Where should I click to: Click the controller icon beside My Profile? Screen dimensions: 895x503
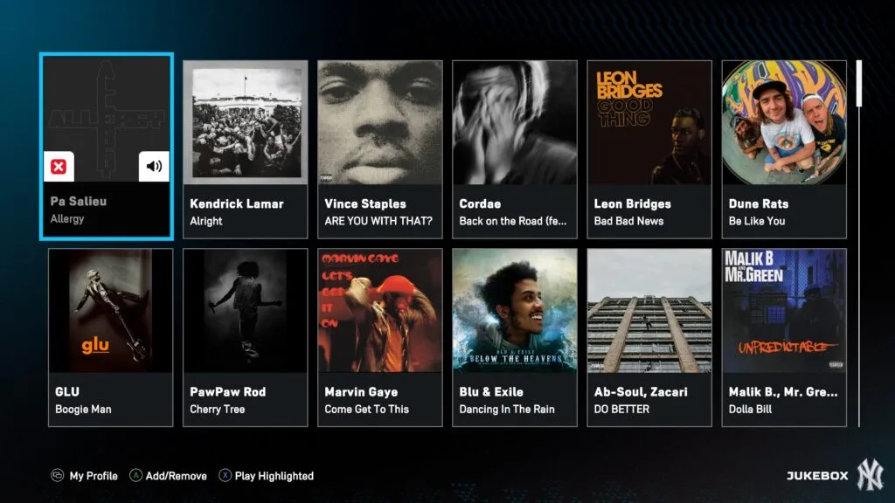click(x=57, y=476)
